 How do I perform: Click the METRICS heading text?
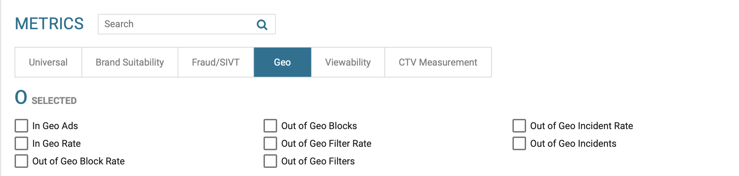click(x=49, y=24)
